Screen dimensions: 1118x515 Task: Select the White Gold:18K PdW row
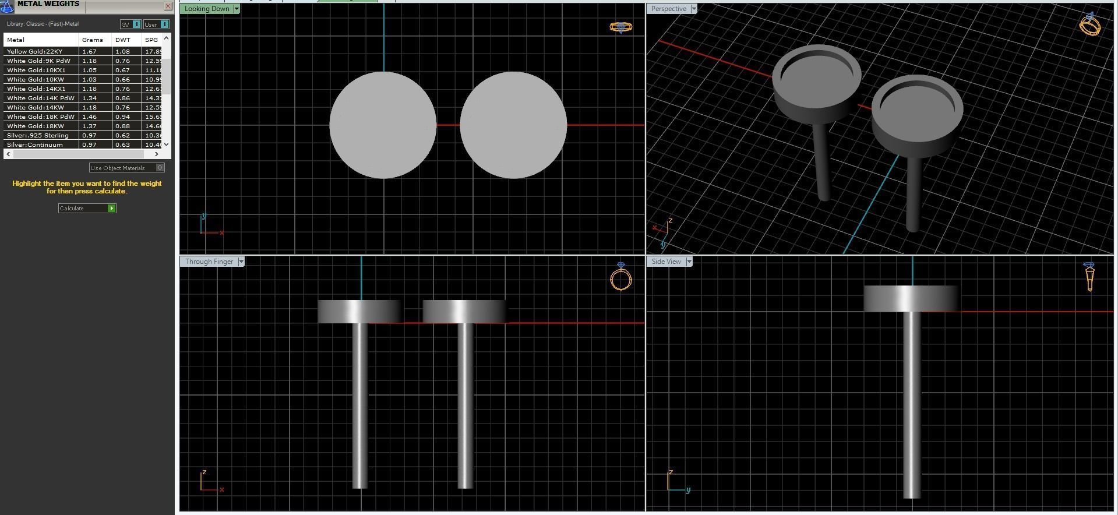coord(83,117)
